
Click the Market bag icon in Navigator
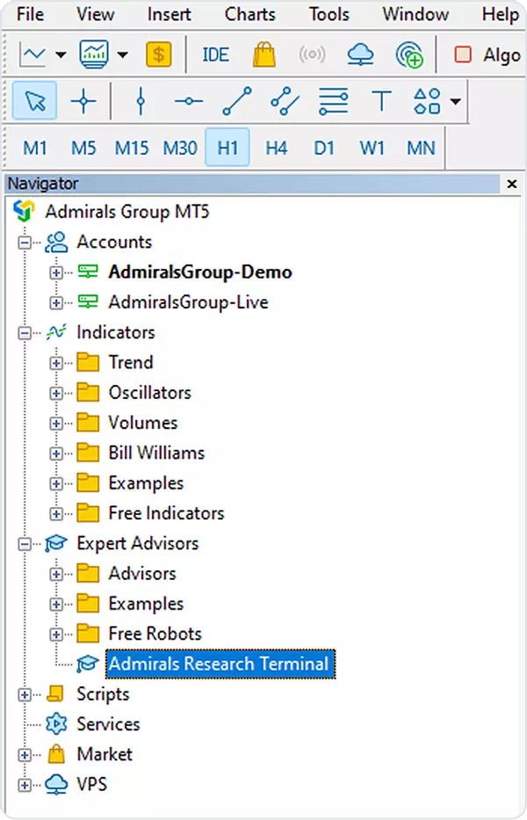[56, 754]
